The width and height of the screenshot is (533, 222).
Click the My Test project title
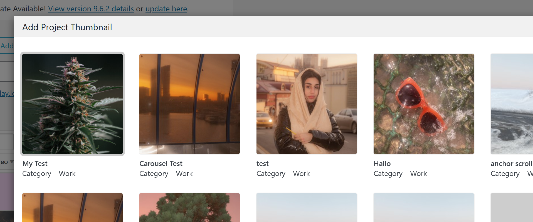(x=35, y=163)
